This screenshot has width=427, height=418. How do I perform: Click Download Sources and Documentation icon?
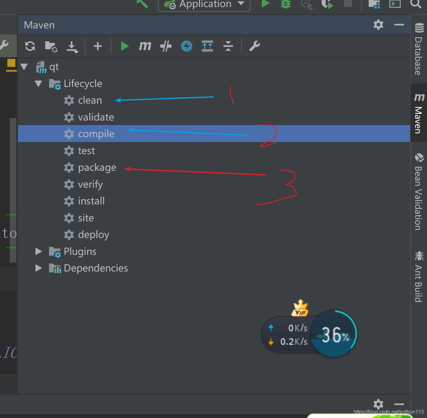point(72,47)
